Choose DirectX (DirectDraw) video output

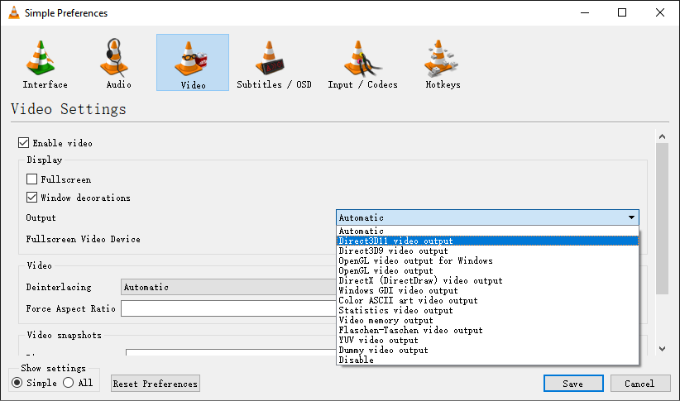coord(487,280)
